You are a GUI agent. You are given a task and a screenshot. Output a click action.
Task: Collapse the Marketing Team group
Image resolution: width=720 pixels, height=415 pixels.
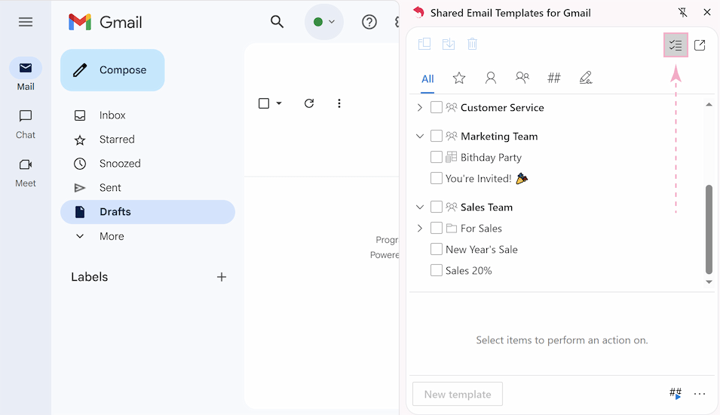pyautogui.click(x=420, y=136)
